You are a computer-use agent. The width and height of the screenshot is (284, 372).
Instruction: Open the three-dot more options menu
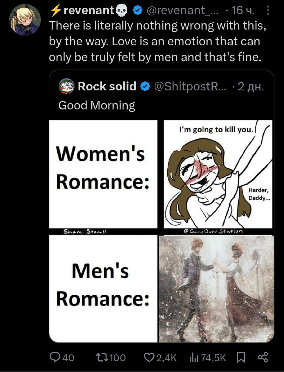[x=268, y=10]
